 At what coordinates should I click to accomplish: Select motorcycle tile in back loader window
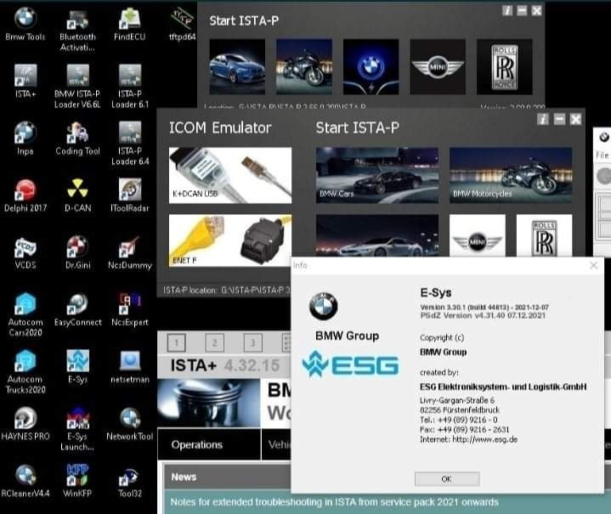304,66
